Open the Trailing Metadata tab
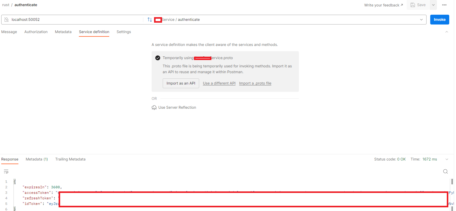This screenshot has width=456, height=211. [70, 159]
